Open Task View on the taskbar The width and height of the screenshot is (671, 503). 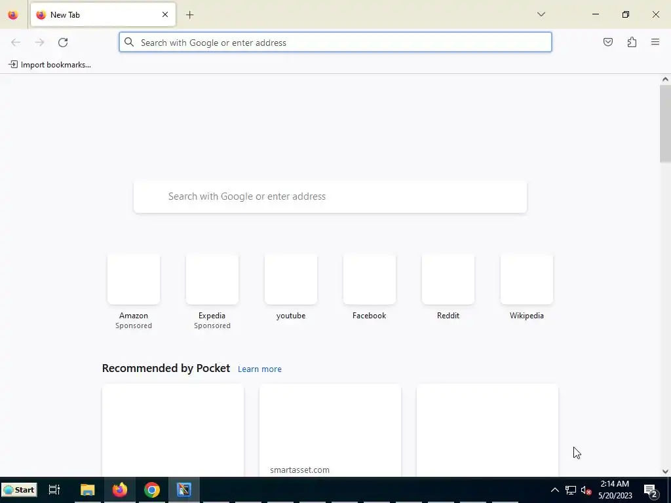(x=54, y=490)
